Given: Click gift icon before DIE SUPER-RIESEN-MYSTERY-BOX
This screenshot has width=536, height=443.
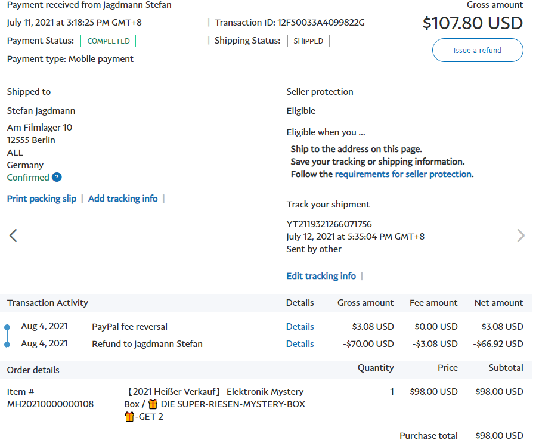Looking at the screenshot, I should coord(153,404).
